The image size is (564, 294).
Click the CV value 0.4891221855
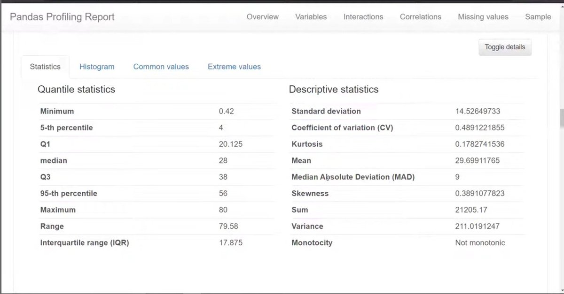point(480,128)
